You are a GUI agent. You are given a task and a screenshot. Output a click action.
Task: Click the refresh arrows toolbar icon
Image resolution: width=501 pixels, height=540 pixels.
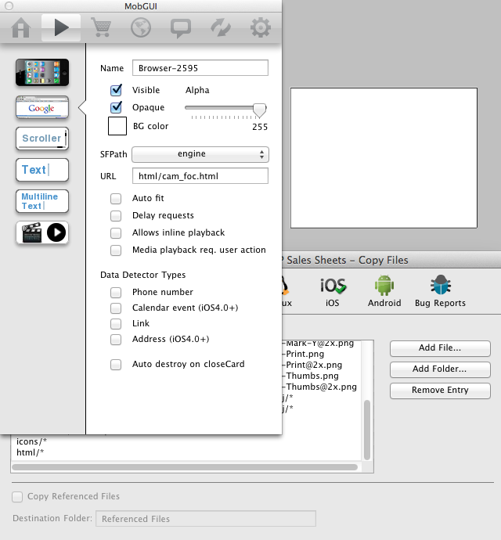point(220,29)
